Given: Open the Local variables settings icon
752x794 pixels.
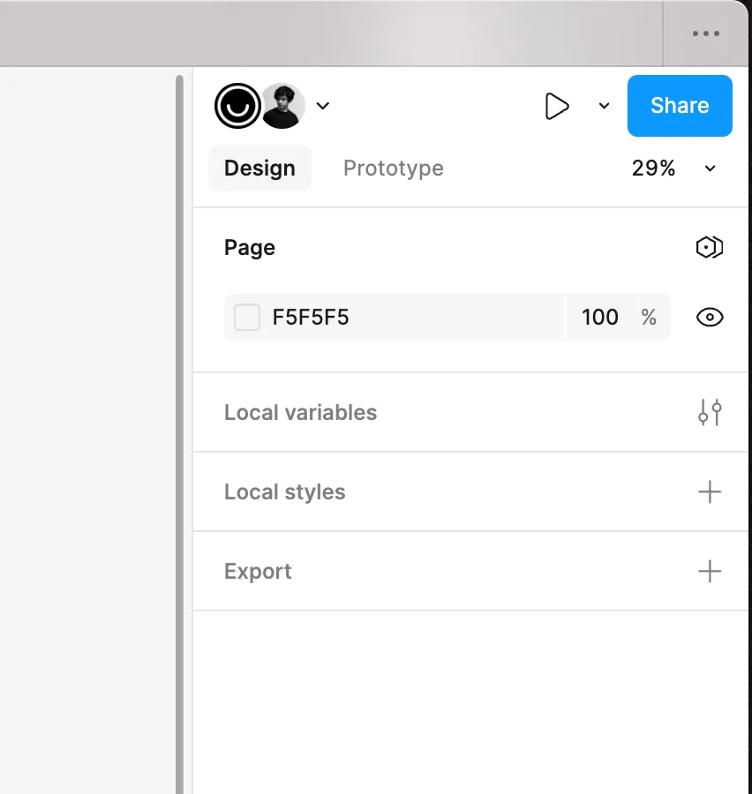Looking at the screenshot, I should (x=710, y=412).
